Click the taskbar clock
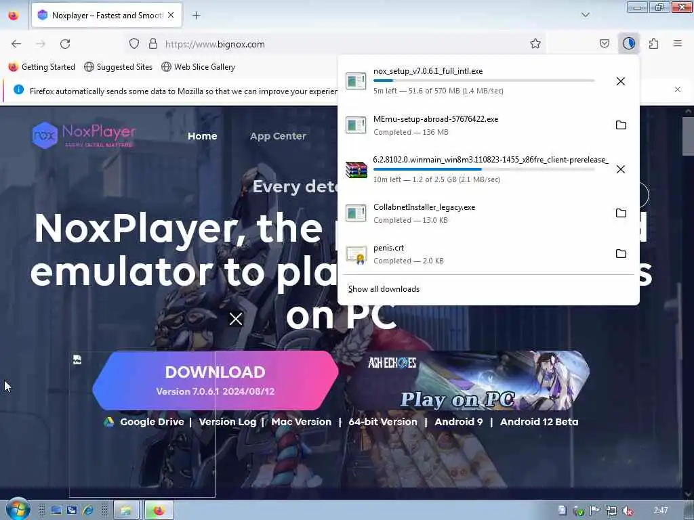 [x=661, y=511]
